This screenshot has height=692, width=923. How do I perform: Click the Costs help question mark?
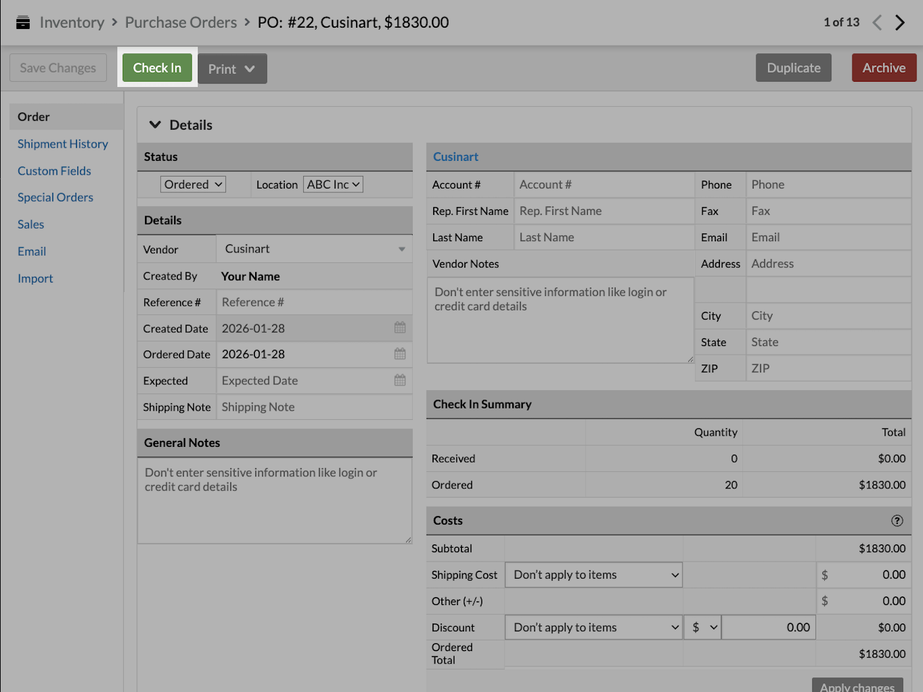(897, 521)
